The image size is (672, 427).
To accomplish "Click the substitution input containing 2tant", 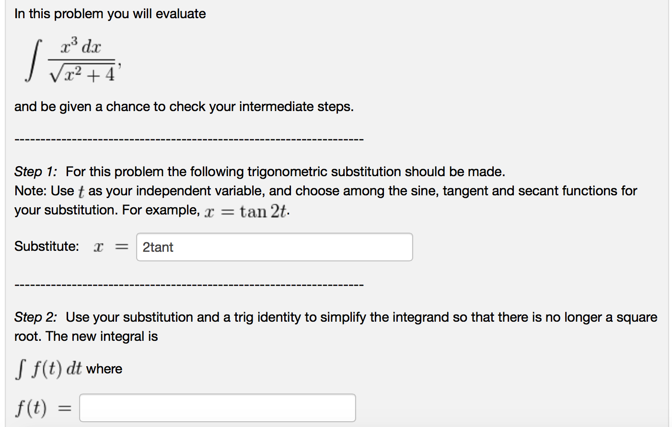I will tap(274, 247).
